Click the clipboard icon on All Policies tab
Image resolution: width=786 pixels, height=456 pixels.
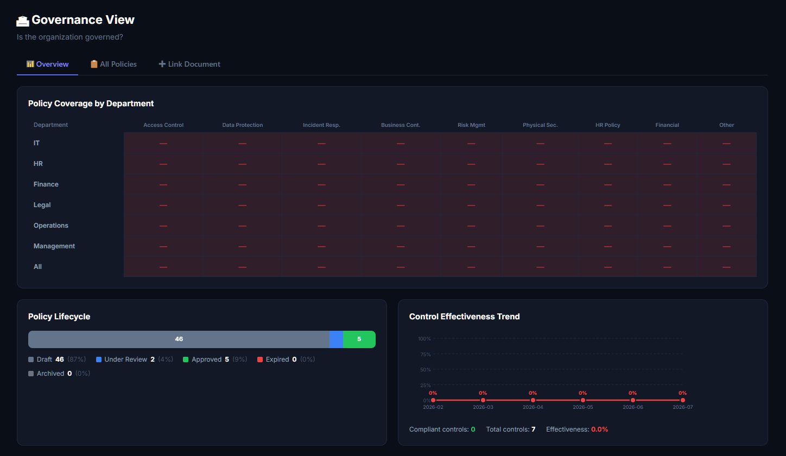coord(94,64)
